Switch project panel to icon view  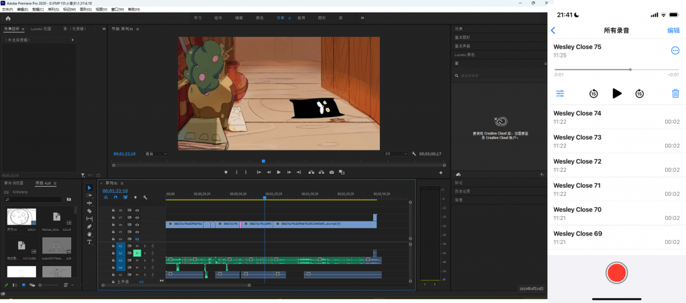pos(23,285)
